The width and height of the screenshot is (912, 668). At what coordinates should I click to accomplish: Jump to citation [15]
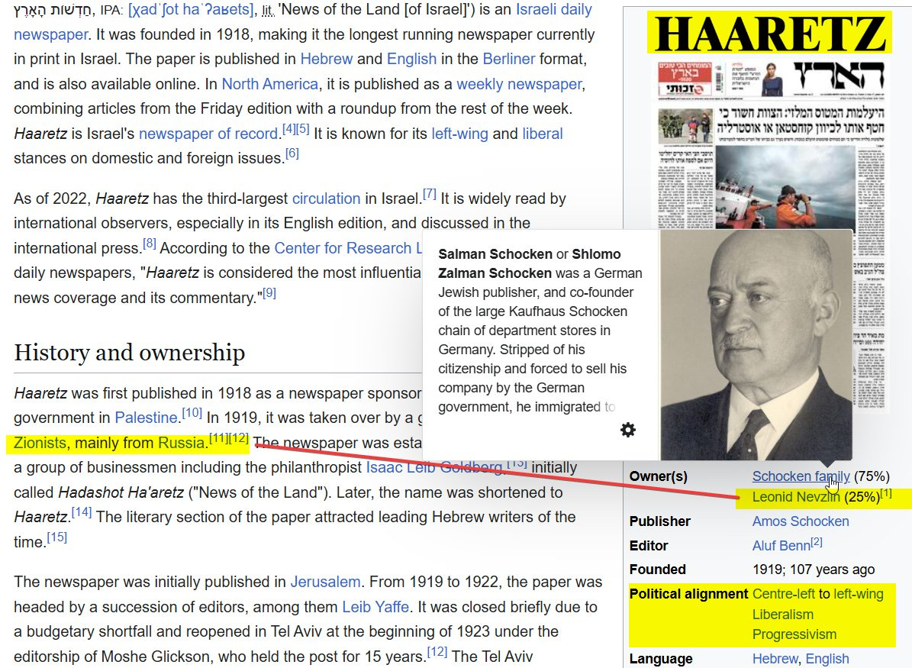[57, 537]
